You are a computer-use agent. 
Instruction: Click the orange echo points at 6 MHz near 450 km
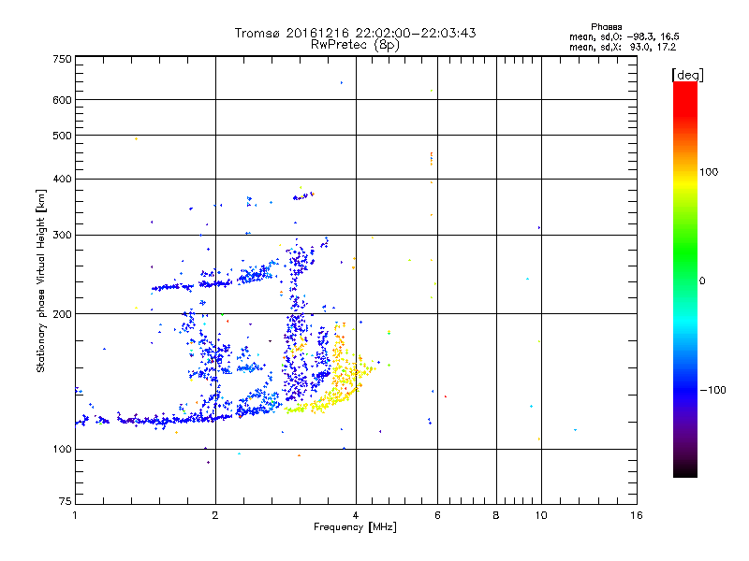(x=432, y=159)
